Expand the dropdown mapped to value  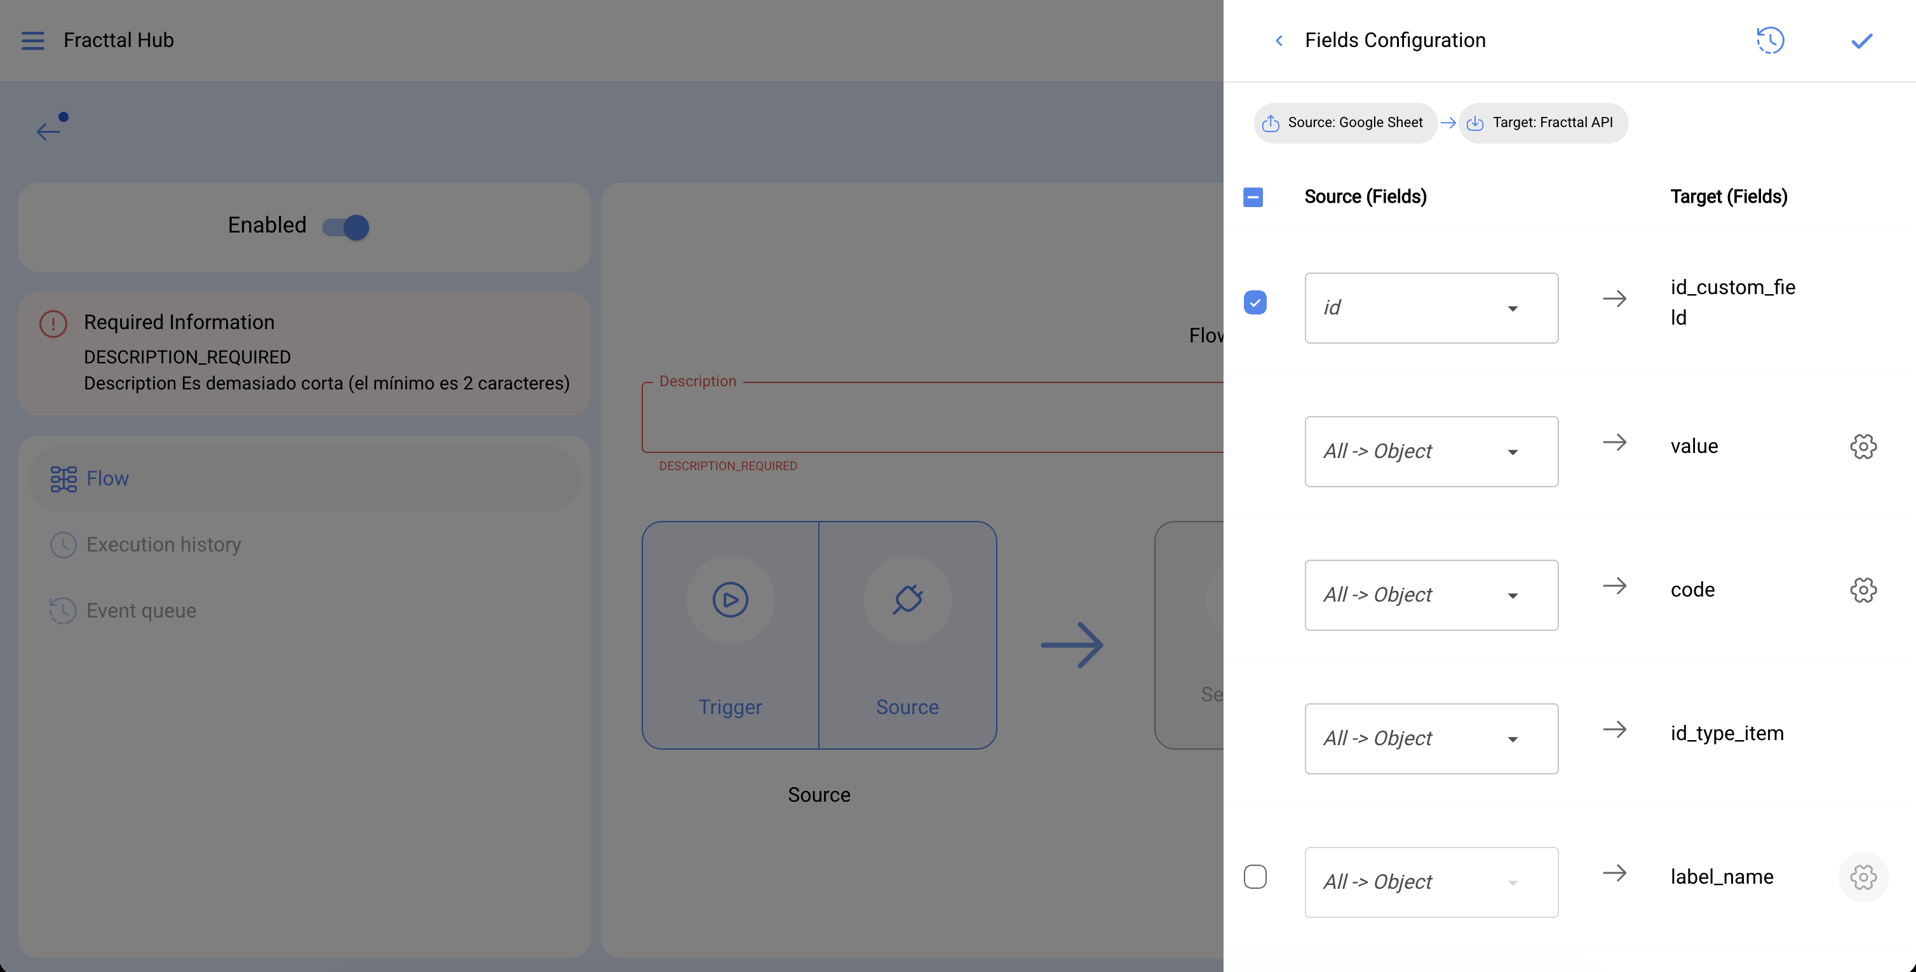click(x=1430, y=452)
